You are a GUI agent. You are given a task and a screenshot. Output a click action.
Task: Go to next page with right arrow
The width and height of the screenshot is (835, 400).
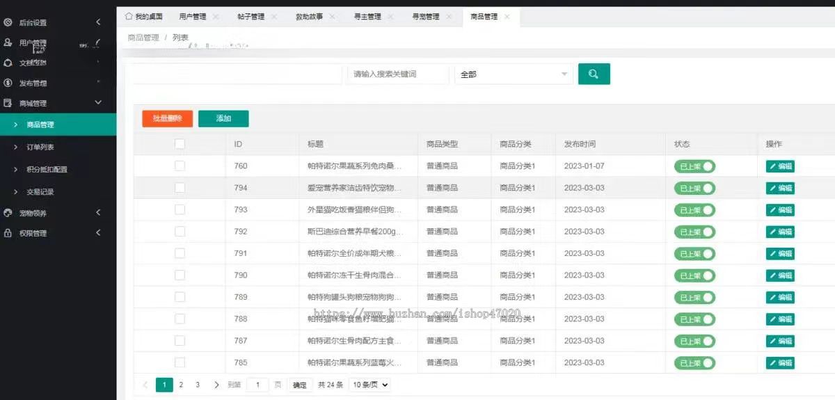(216, 385)
